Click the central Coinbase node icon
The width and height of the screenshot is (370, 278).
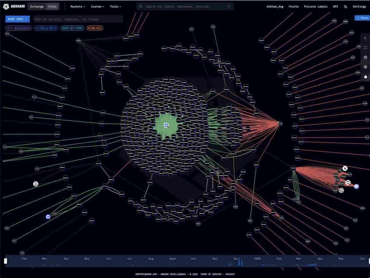pyautogui.click(x=166, y=125)
